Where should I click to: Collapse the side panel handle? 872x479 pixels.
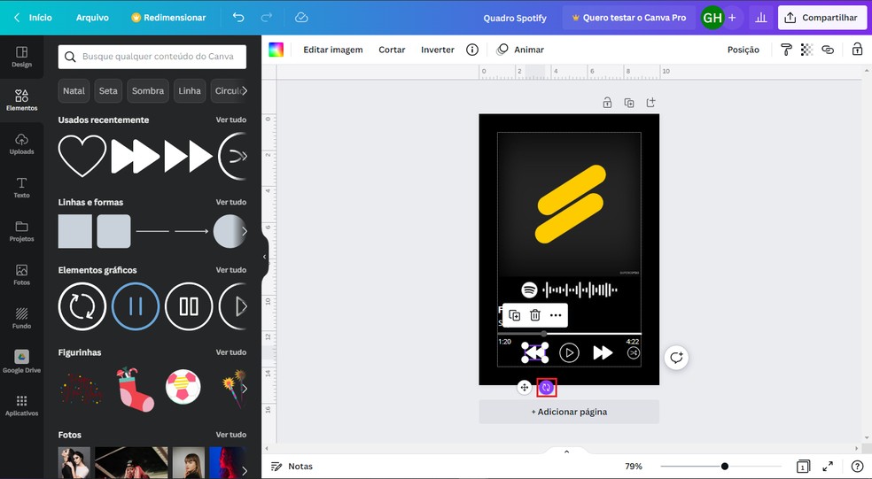[265, 257]
